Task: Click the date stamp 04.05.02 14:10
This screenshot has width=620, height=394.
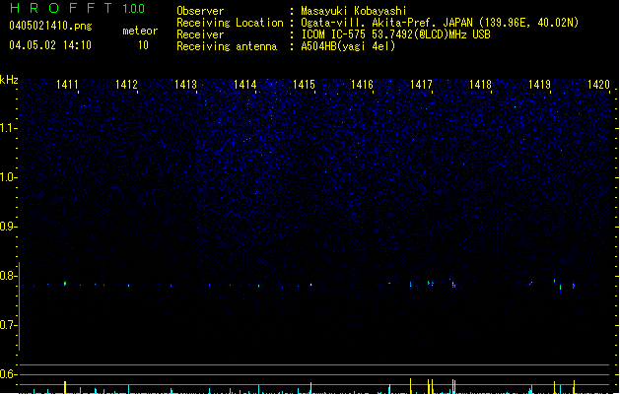Action: click(50, 45)
